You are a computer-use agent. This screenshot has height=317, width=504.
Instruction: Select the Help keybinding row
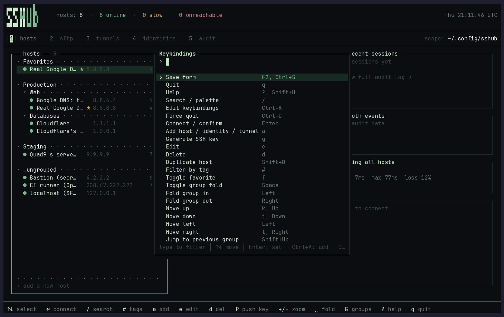pyautogui.click(x=252, y=93)
